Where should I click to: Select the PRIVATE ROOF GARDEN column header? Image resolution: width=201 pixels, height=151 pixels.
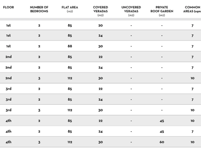[162, 11]
